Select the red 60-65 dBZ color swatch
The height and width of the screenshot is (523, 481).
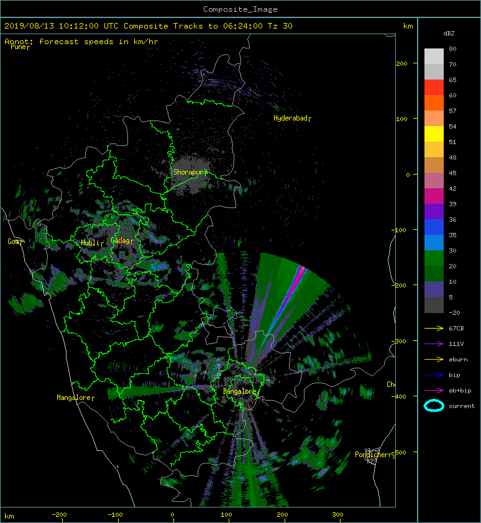434,88
